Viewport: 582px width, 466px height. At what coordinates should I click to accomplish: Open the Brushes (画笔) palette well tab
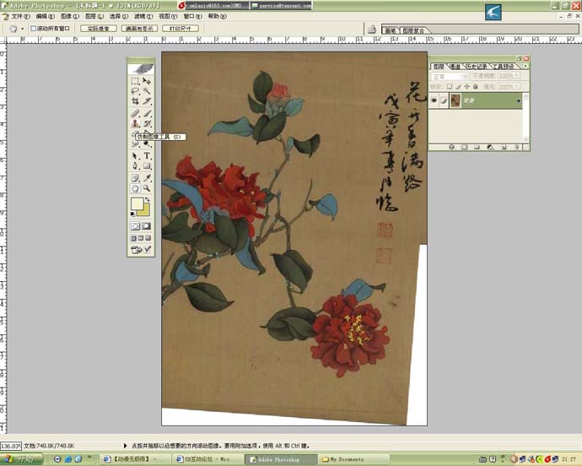coord(390,31)
